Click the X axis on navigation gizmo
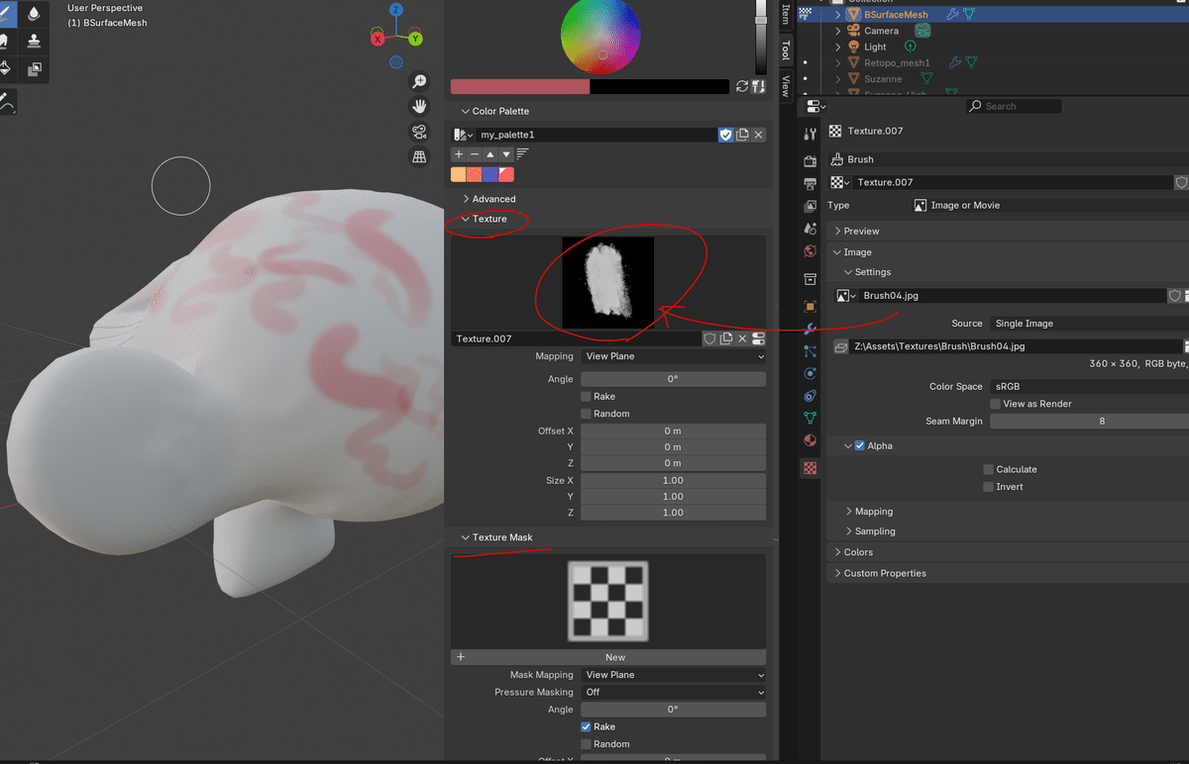1189x764 pixels. [x=378, y=39]
